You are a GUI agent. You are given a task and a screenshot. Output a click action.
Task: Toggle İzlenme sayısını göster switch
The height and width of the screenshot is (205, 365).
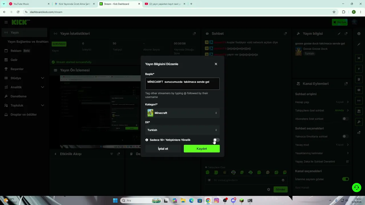point(345,179)
